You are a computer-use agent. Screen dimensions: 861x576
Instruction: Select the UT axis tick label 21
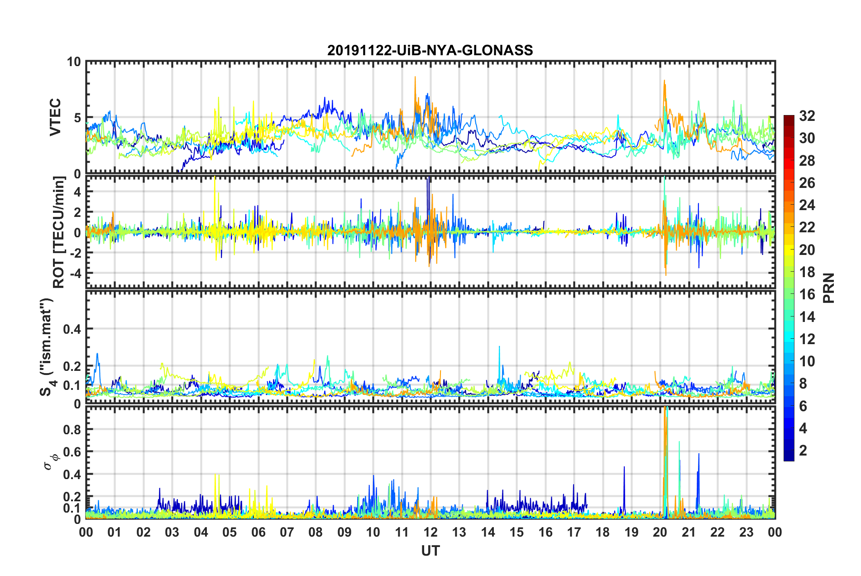tap(689, 532)
